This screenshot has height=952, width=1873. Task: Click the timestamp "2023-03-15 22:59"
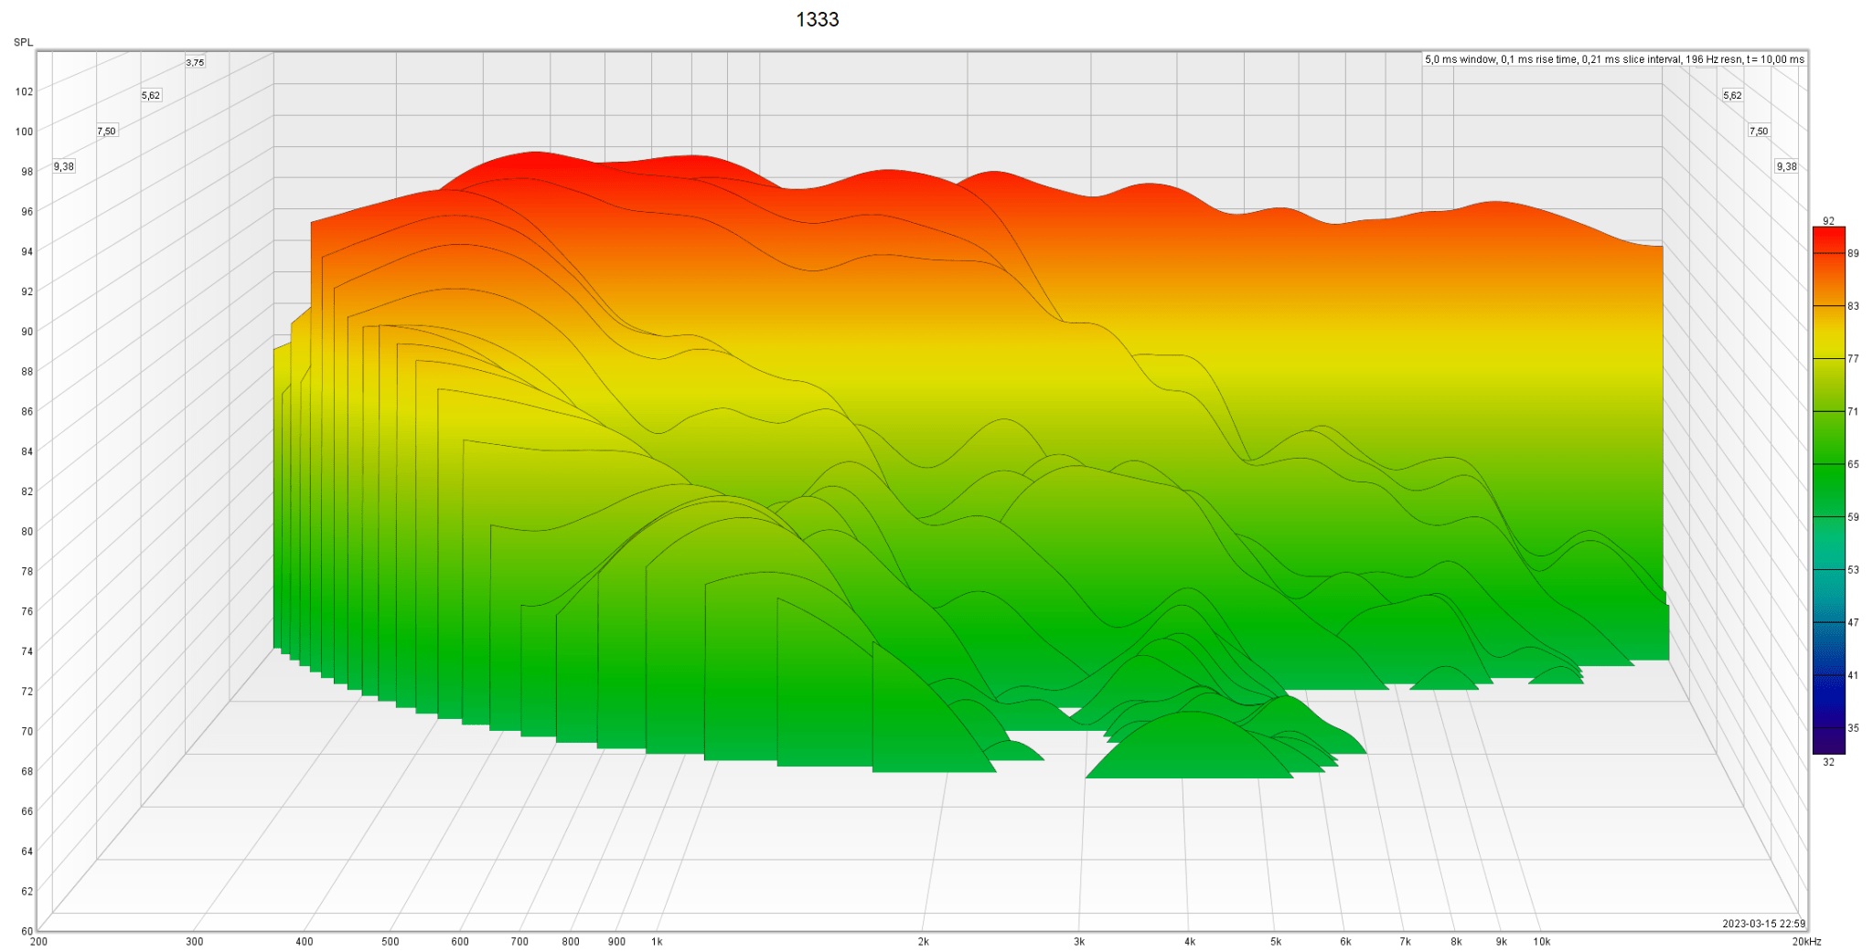[x=1763, y=924]
